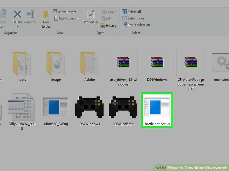Open the image folder

56,63
